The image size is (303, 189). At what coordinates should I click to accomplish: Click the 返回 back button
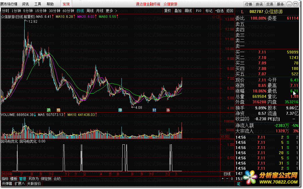(229, 11)
